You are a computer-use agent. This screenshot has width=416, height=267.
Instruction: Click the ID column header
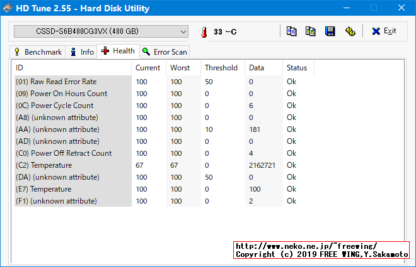click(x=72, y=68)
